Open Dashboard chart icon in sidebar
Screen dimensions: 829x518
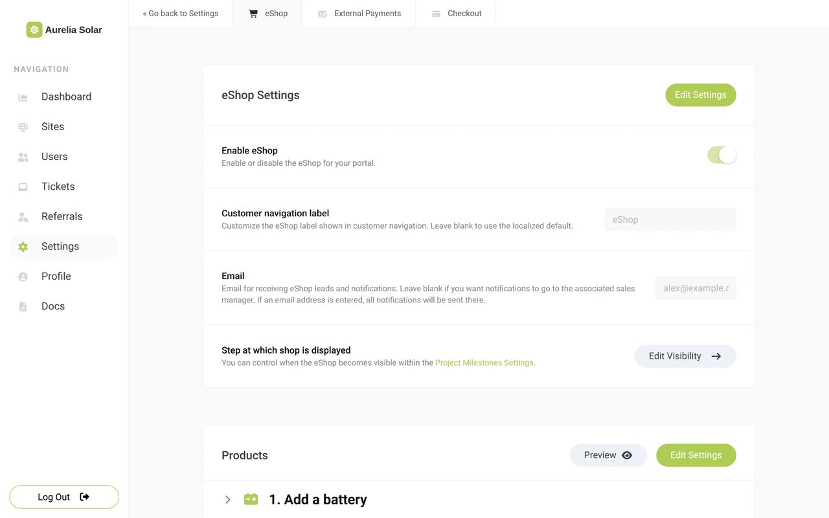[x=23, y=97]
